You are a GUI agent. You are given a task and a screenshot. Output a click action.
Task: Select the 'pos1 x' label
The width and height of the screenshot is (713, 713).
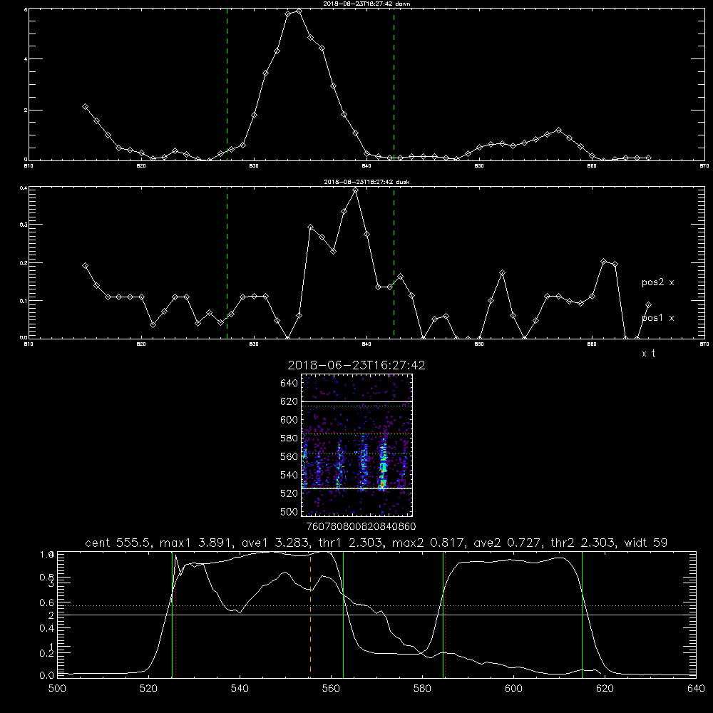pos(657,318)
